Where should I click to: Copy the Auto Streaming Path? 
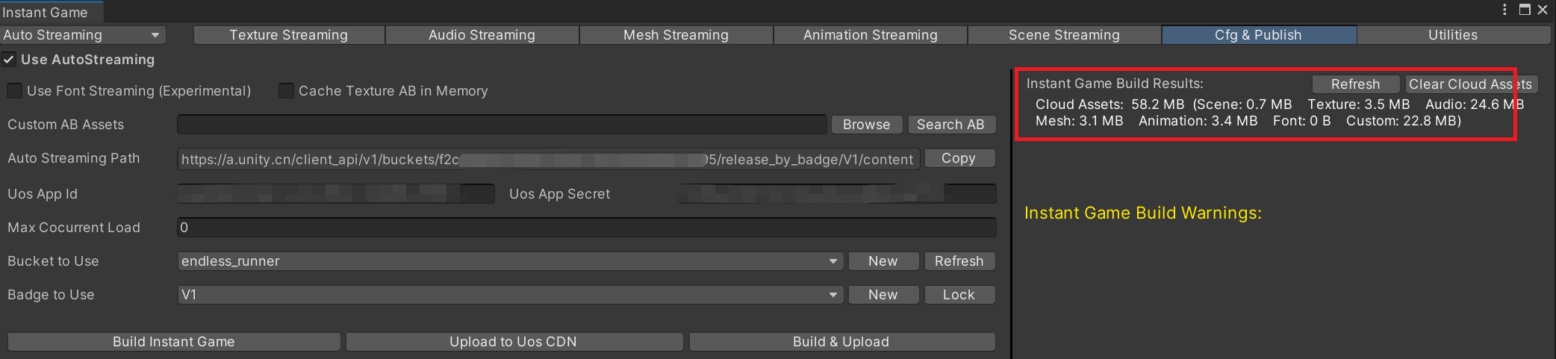(959, 158)
